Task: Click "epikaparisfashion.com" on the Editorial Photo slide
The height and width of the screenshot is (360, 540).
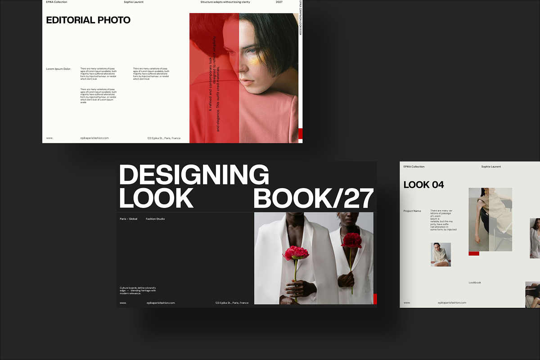Action: [94, 138]
